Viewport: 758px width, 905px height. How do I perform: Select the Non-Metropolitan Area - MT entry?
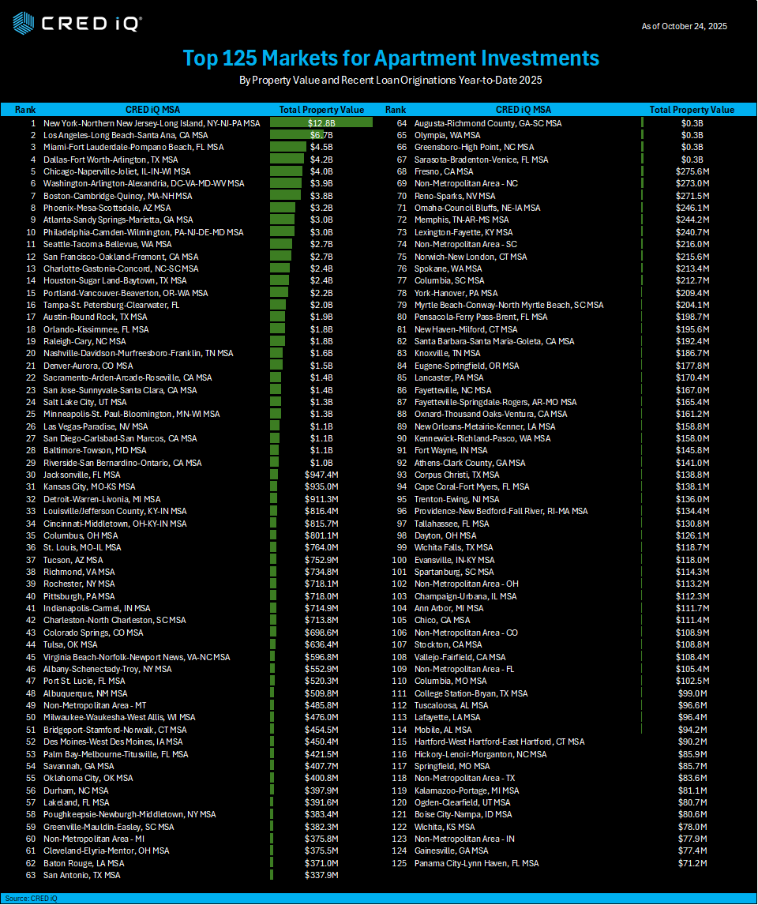click(x=95, y=705)
